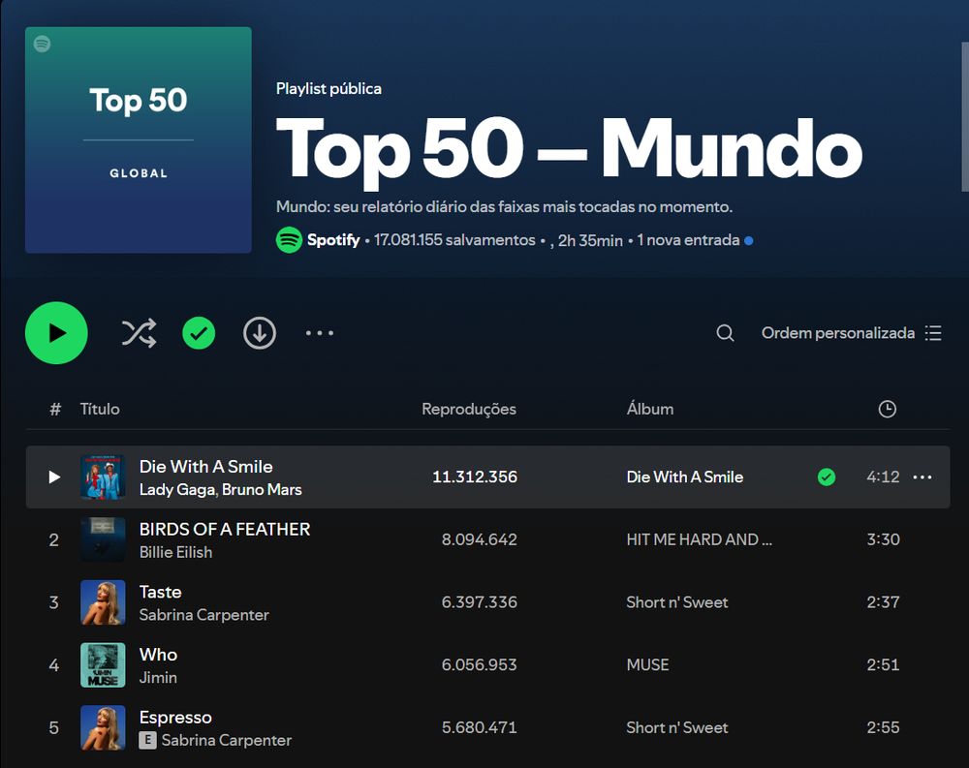Click the 8.094.642 play count
Screen dimensions: 969x768
tap(479, 539)
